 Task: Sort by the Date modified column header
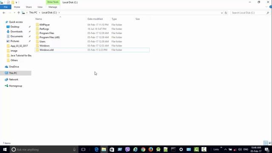95,19
